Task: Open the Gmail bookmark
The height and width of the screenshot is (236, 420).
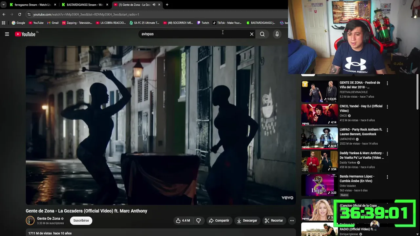Action: tap(53, 23)
